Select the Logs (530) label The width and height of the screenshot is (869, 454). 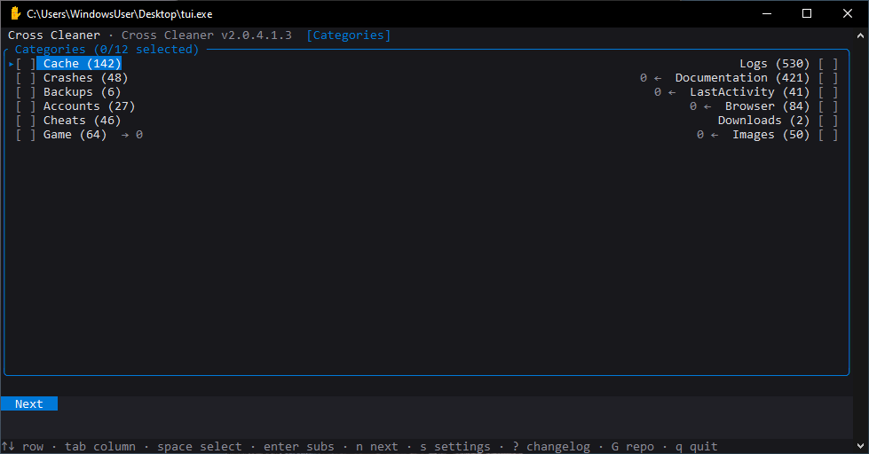(x=775, y=64)
